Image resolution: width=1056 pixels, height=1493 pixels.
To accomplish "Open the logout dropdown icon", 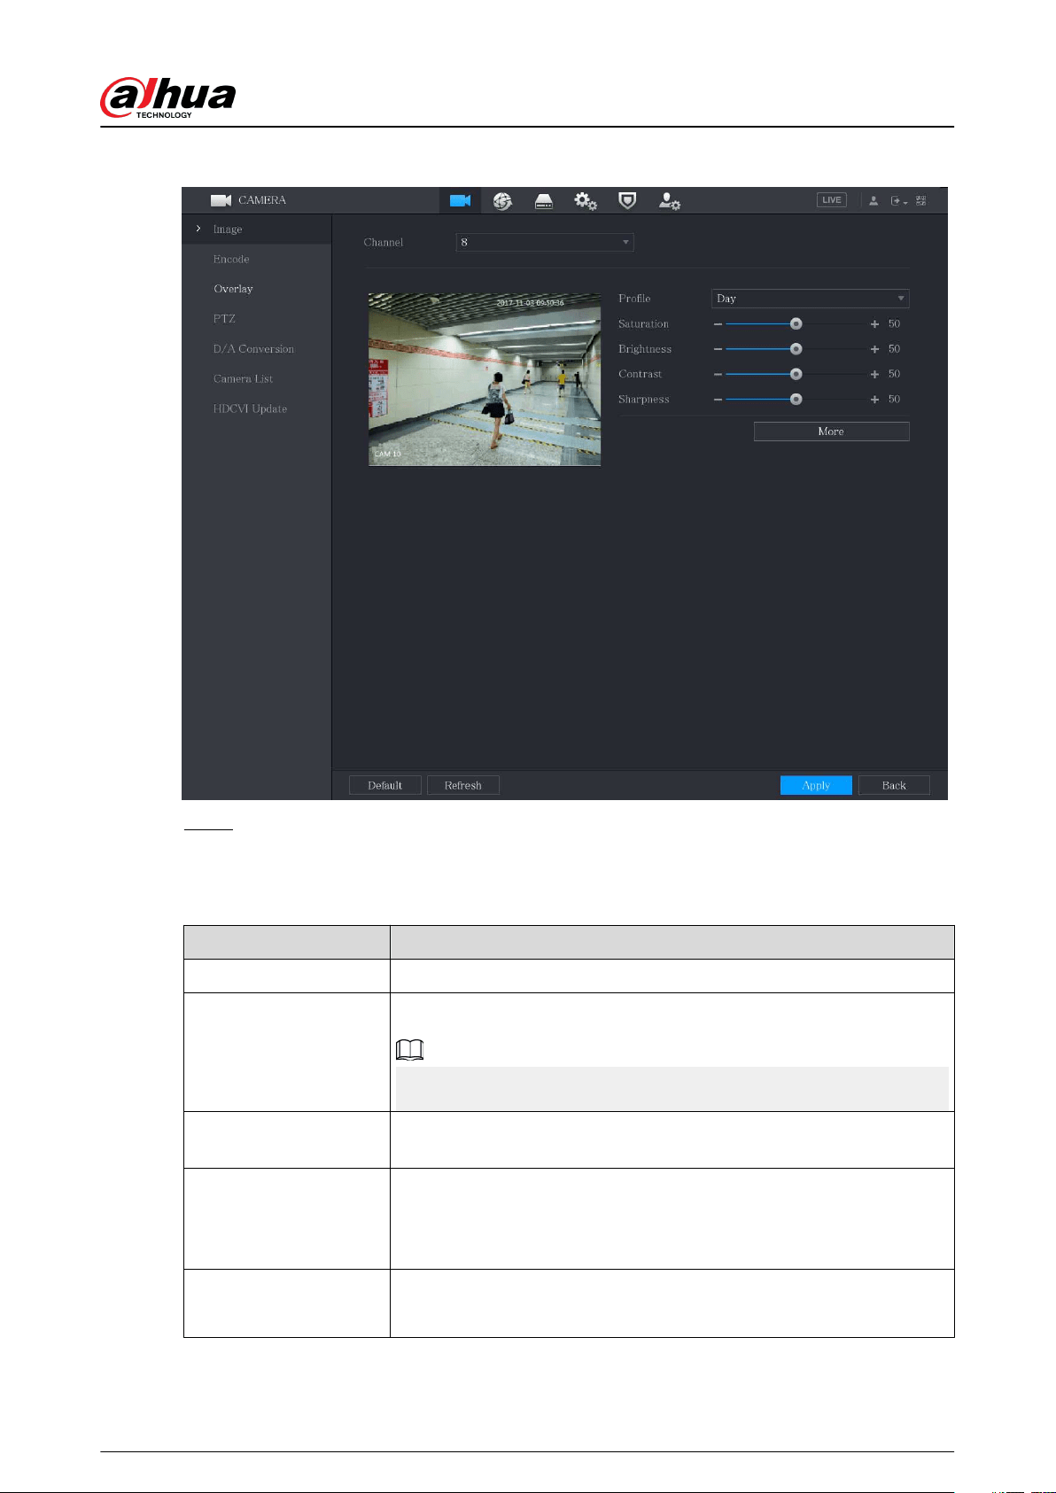I will (898, 201).
